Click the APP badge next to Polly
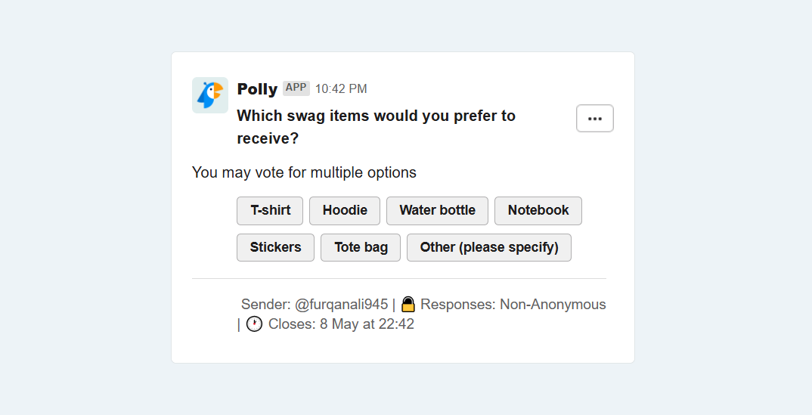812x415 pixels. point(296,88)
